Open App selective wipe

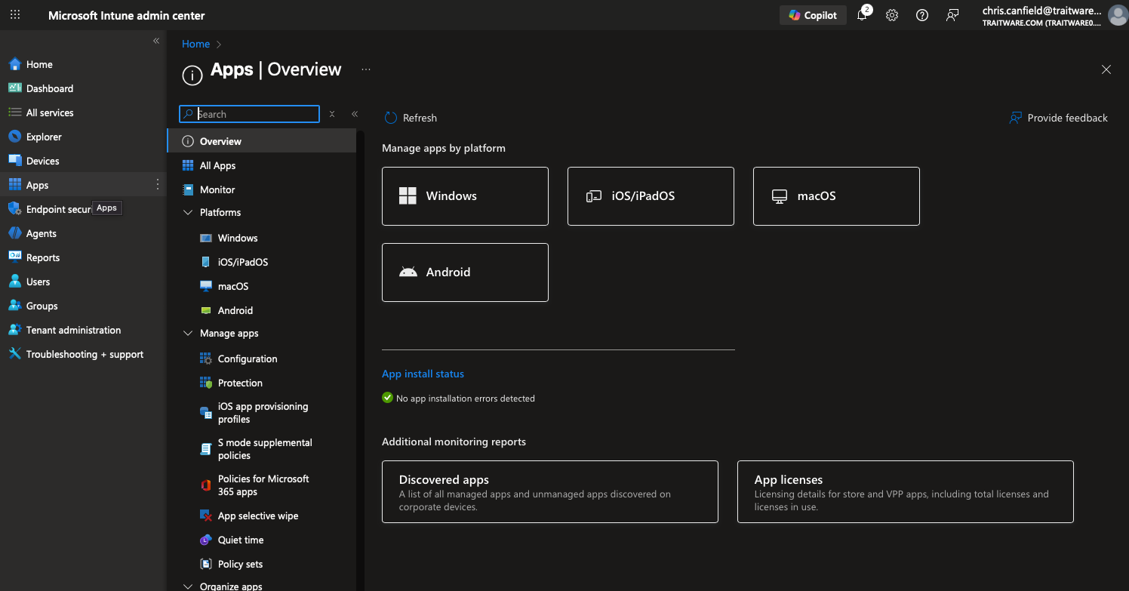pyautogui.click(x=257, y=516)
